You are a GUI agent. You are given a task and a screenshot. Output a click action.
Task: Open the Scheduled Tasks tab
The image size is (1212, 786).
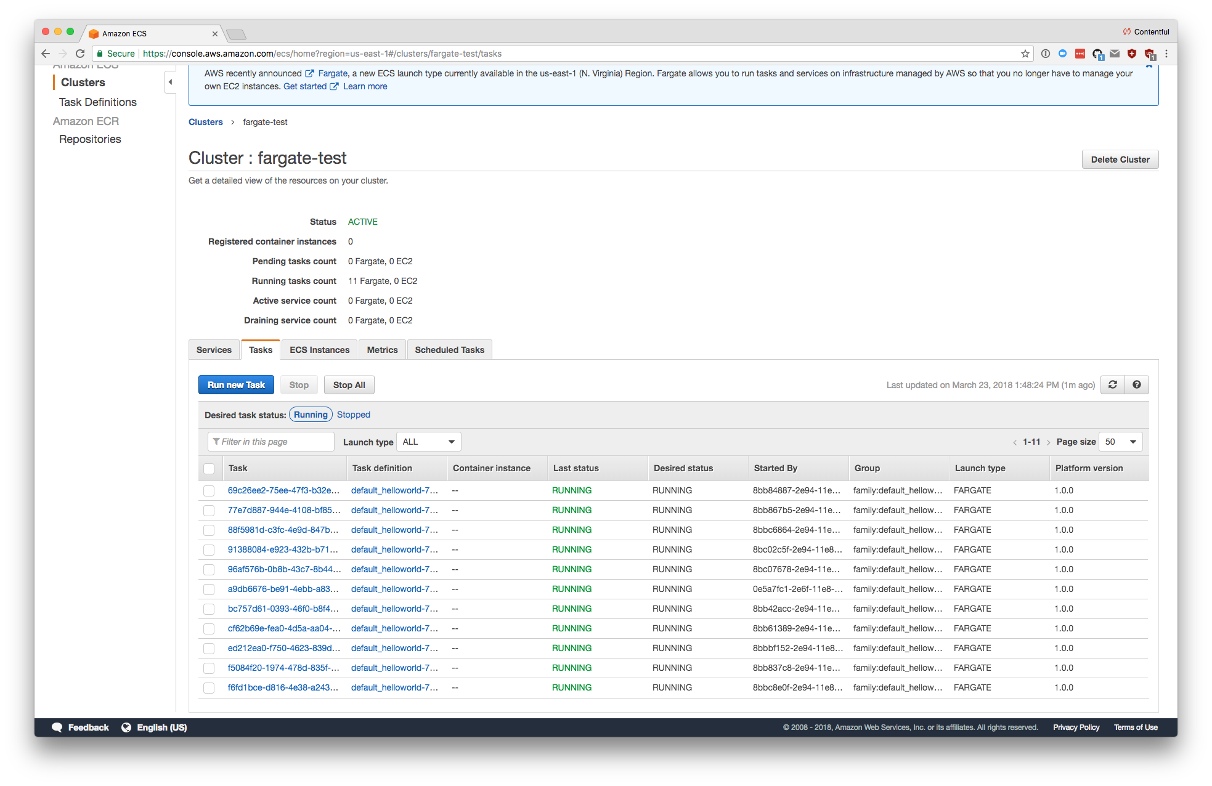point(449,350)
